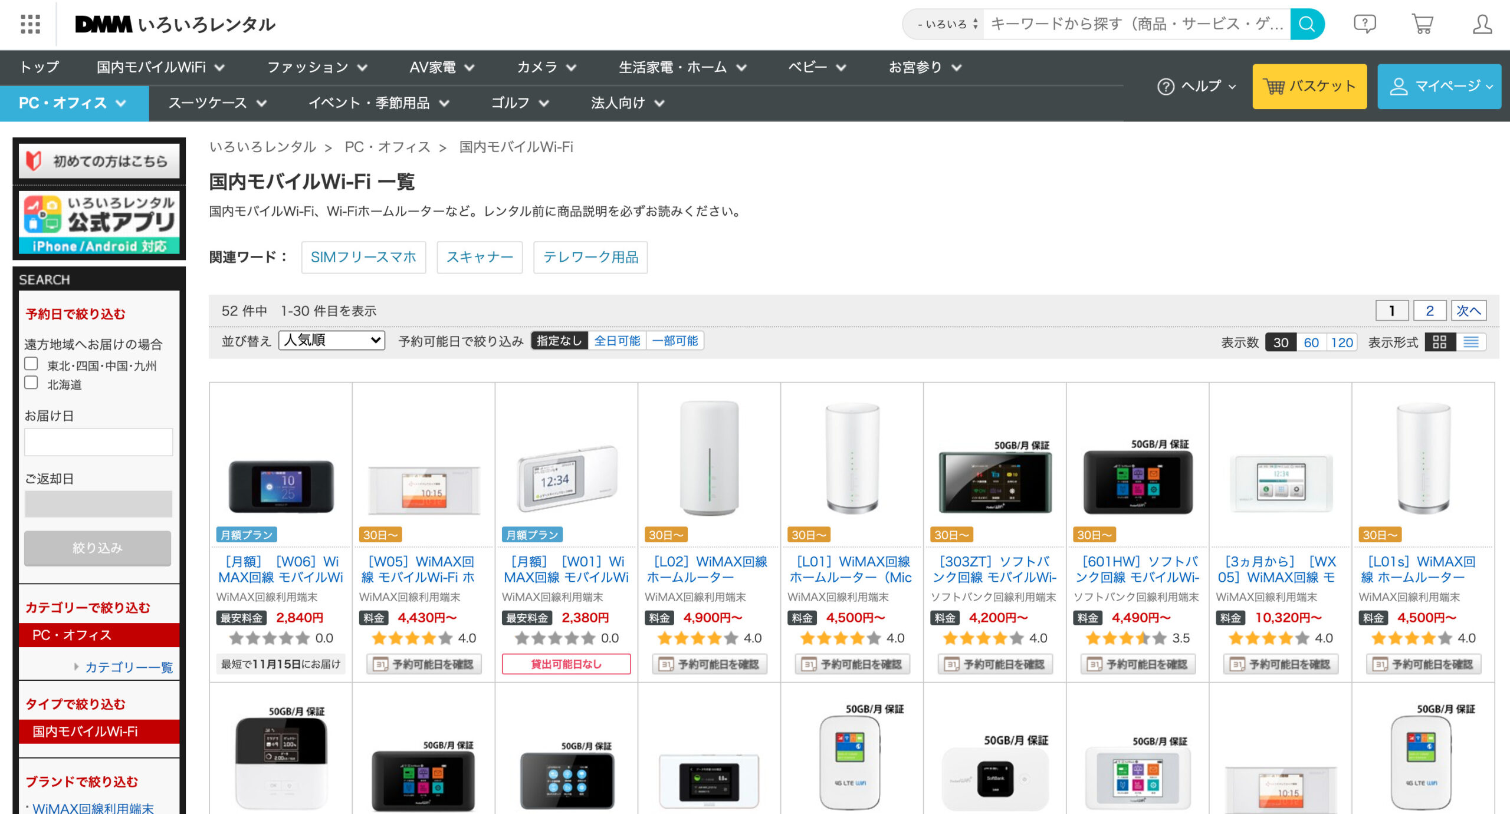Click the 月額プラン badge on W06 item
The image size is (1510, 814).
247,535
